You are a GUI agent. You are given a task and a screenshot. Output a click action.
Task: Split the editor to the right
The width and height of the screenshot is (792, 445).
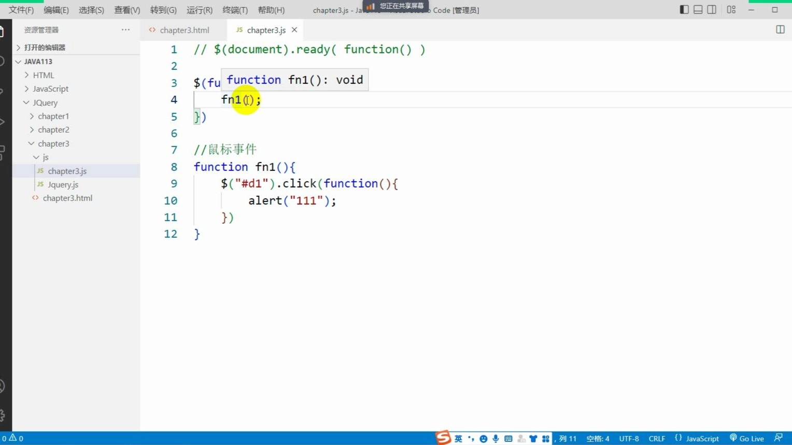(x=780, y=30)
